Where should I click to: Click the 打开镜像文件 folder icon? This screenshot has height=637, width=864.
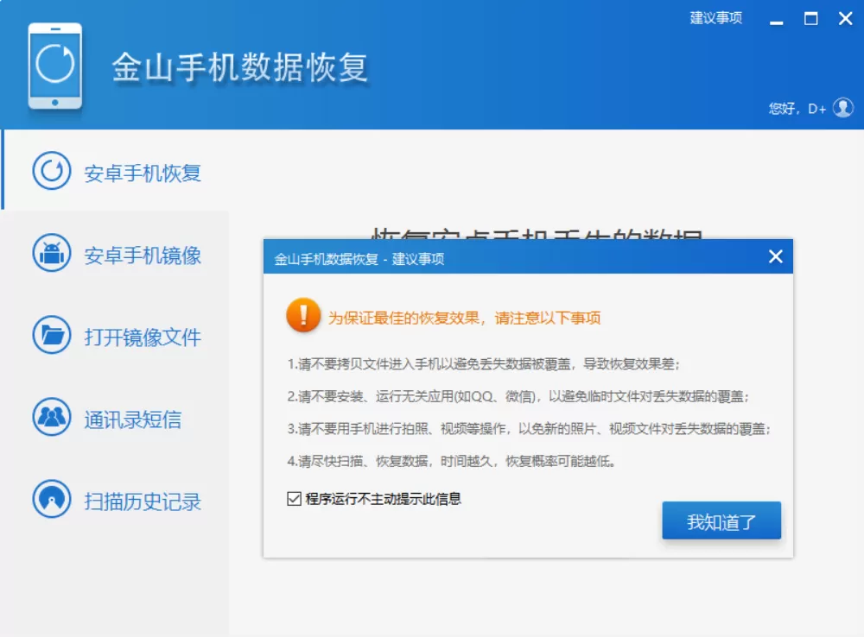(52, 335)
